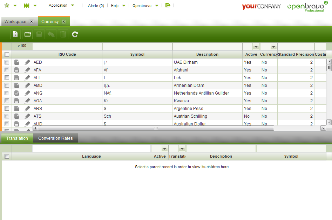Check the AMD row checkbox

pyautogui.click(x=7, y=85)
